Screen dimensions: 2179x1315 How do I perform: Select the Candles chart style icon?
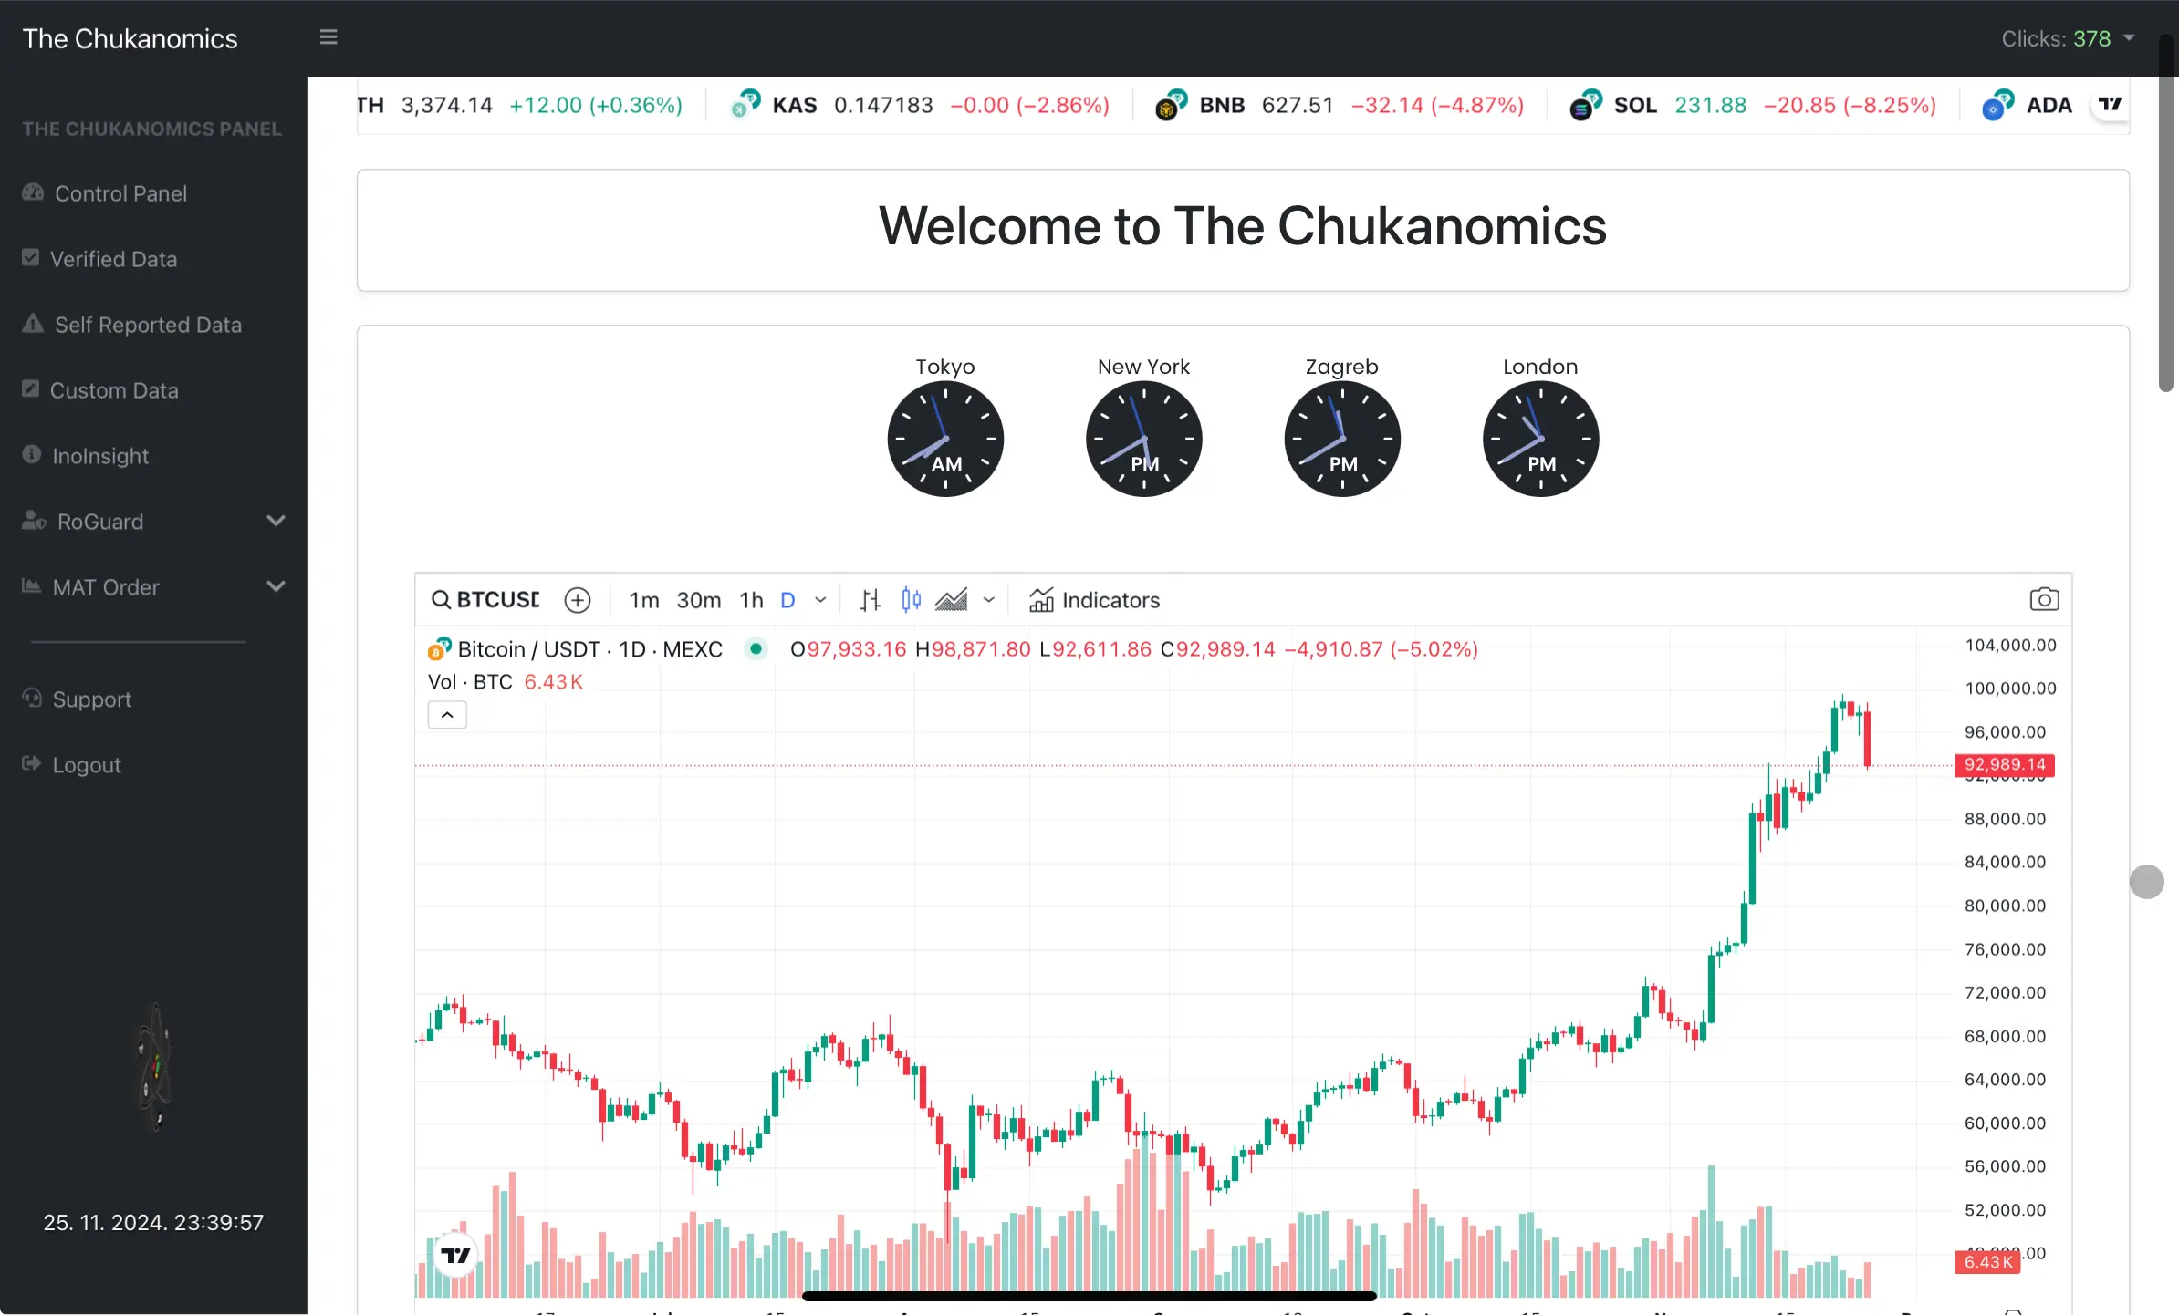[x=911, y=599]
